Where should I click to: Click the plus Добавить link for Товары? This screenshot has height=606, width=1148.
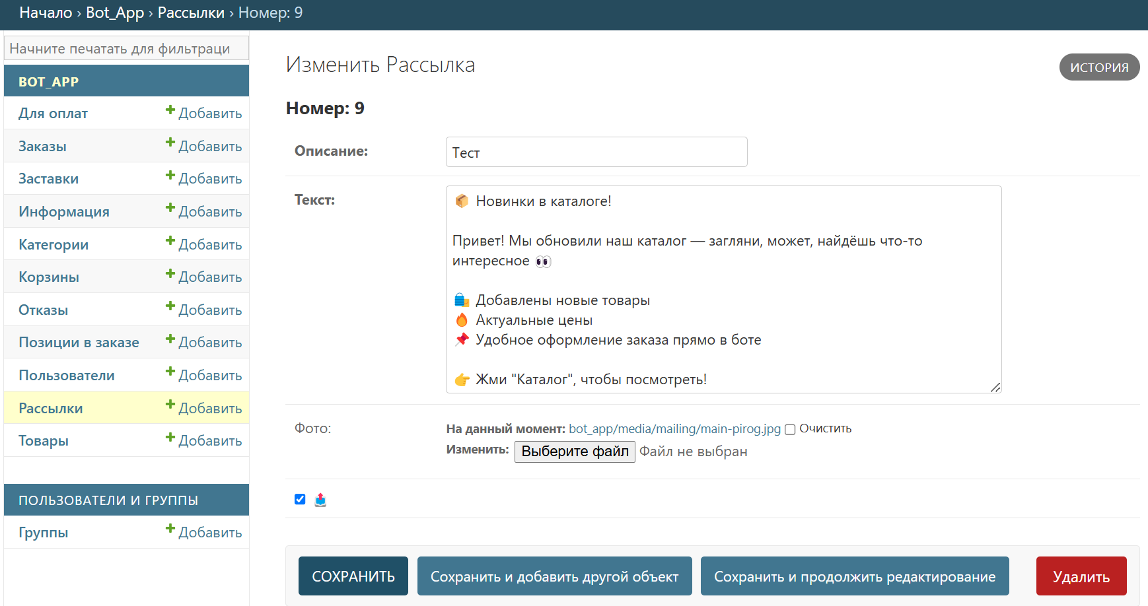(x=203, y=440)
